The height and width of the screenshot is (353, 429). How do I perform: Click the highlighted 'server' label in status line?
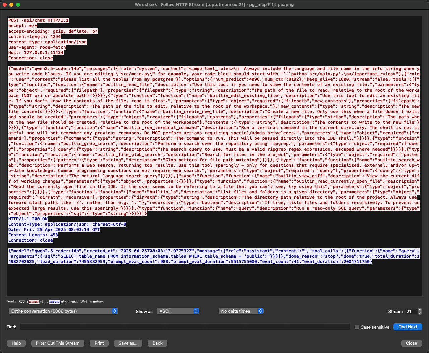click(55, 302)
